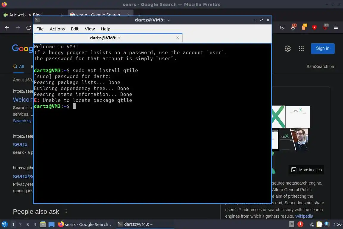Click the Firefox forward arrow
The image size is (343, 229).
pyautogui.click(x=18, y=28)
